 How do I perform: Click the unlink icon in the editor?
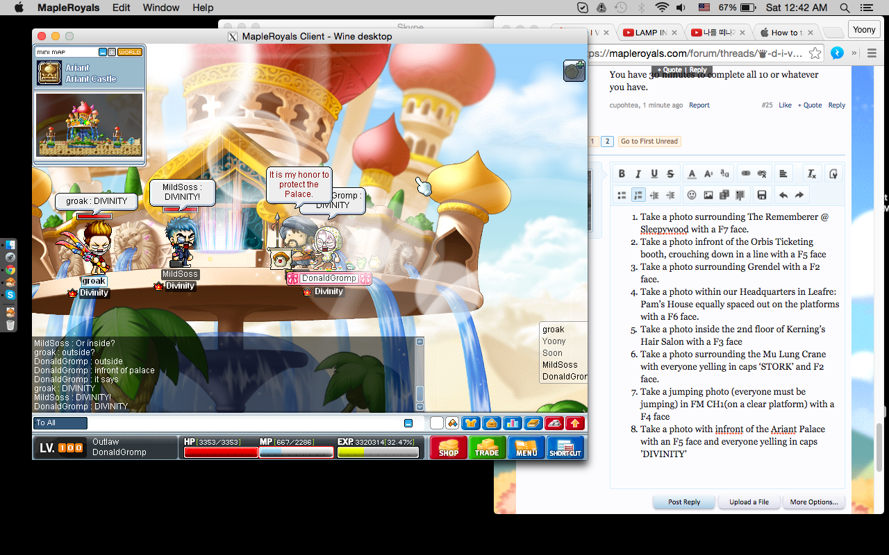pyautogui.click(x=762, y=174)
